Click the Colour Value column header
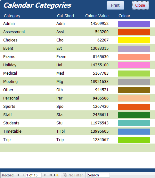Image resolution: width=155 pixels, height=178 pixels. click(x=97, y=16)
